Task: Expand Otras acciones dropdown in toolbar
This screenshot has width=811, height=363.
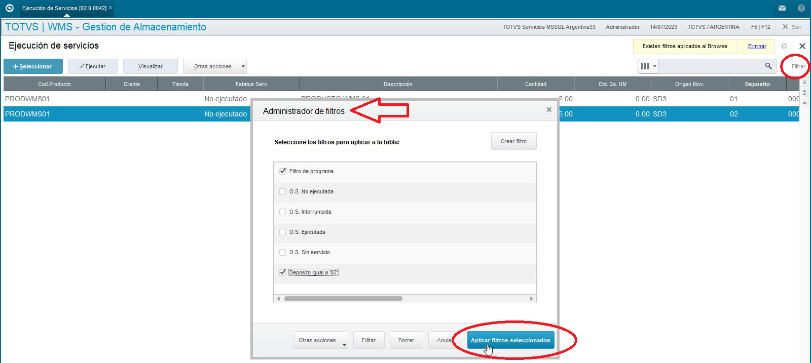Action: [215, 66]
